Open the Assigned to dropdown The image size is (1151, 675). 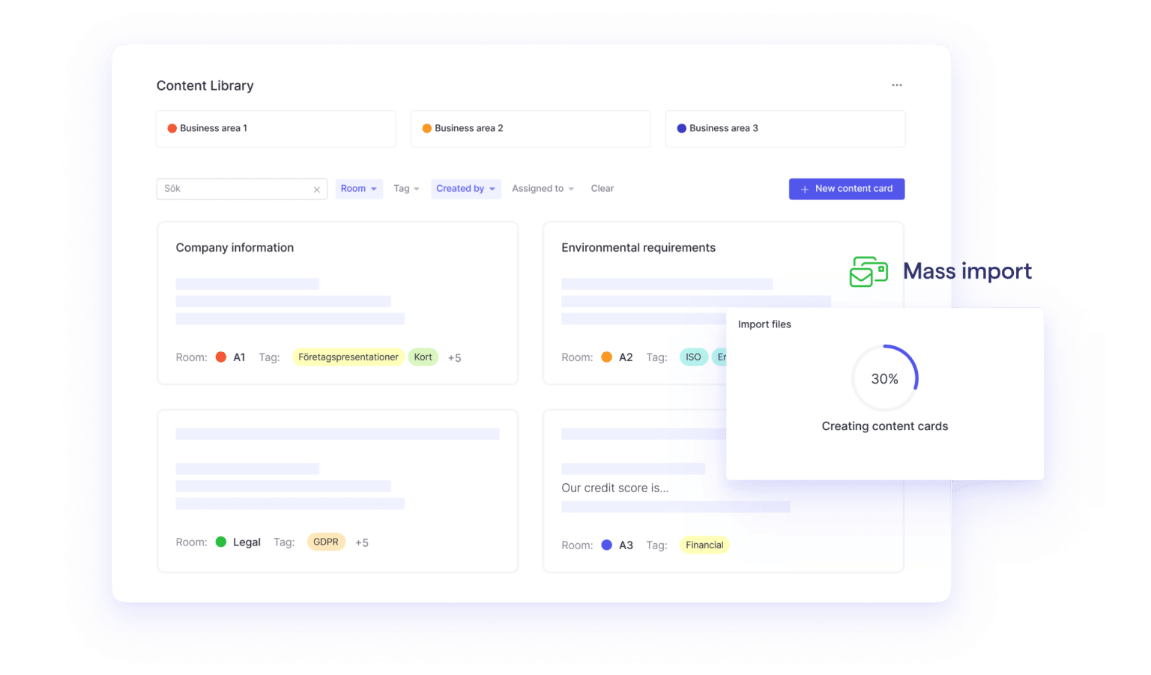pyautogui.click(x=542, y=189)
